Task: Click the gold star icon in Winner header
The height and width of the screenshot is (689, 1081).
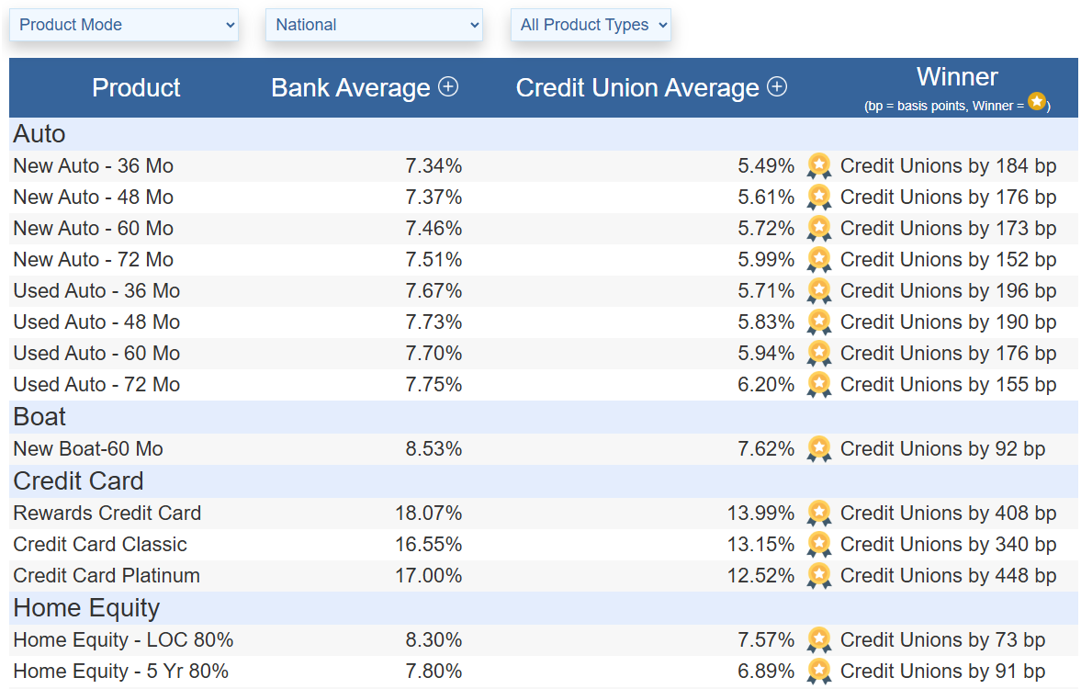Action: 1036,102
